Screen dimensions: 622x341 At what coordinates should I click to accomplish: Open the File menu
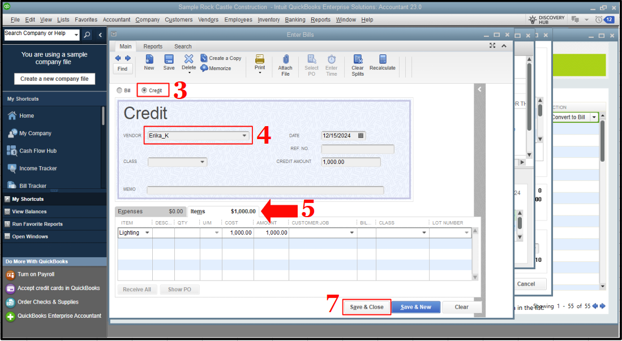point(15,19)
